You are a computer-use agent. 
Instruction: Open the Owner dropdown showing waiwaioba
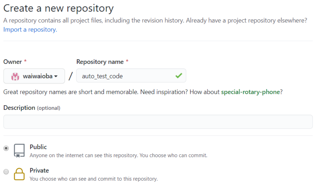tap(34, 76)
